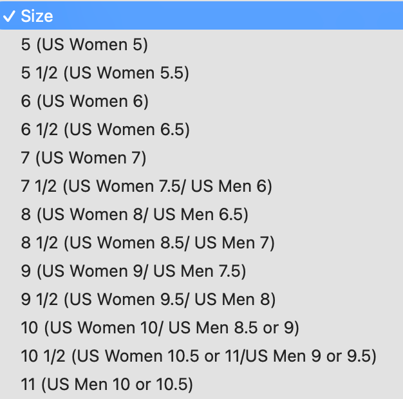Image resolution: width=403 pixels, height=399 pixels.
Task: Choose size 8 (US Women 8/ US Men 6.5)
Action: coord(134,215)
